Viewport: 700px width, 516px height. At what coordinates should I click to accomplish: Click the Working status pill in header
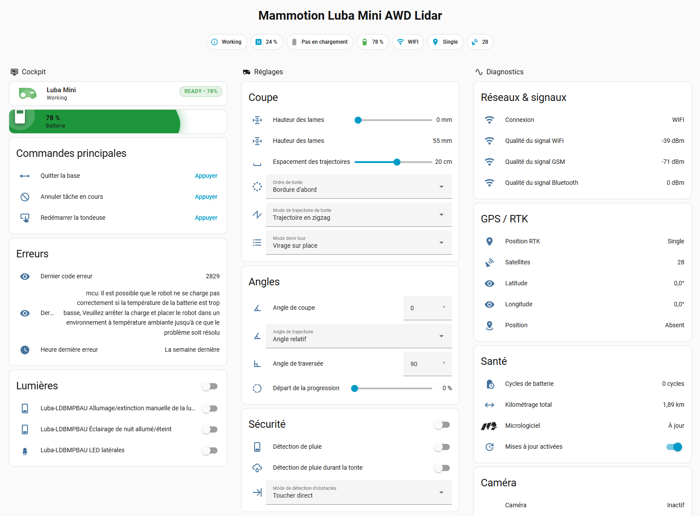[x=227, y=42]
